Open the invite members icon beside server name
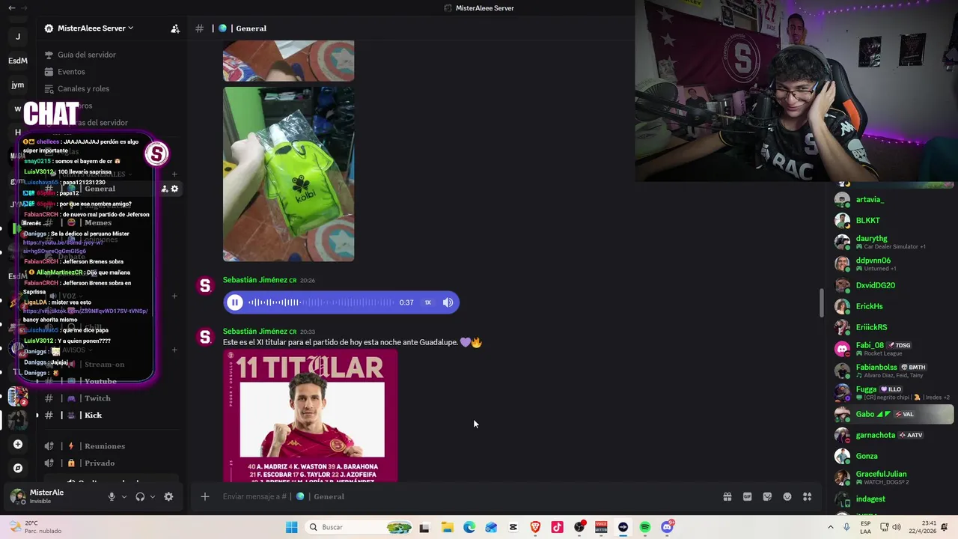This screenshot has width=958, height=539. click(x=175, y=28)
